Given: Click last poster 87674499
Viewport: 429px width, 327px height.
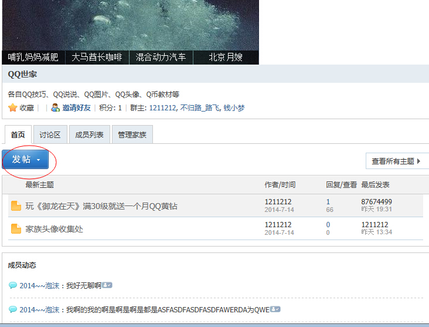Looking at the screenshot, I should [376, 202].
